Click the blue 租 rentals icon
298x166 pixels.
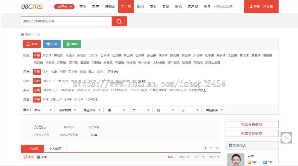coord(265,162)
